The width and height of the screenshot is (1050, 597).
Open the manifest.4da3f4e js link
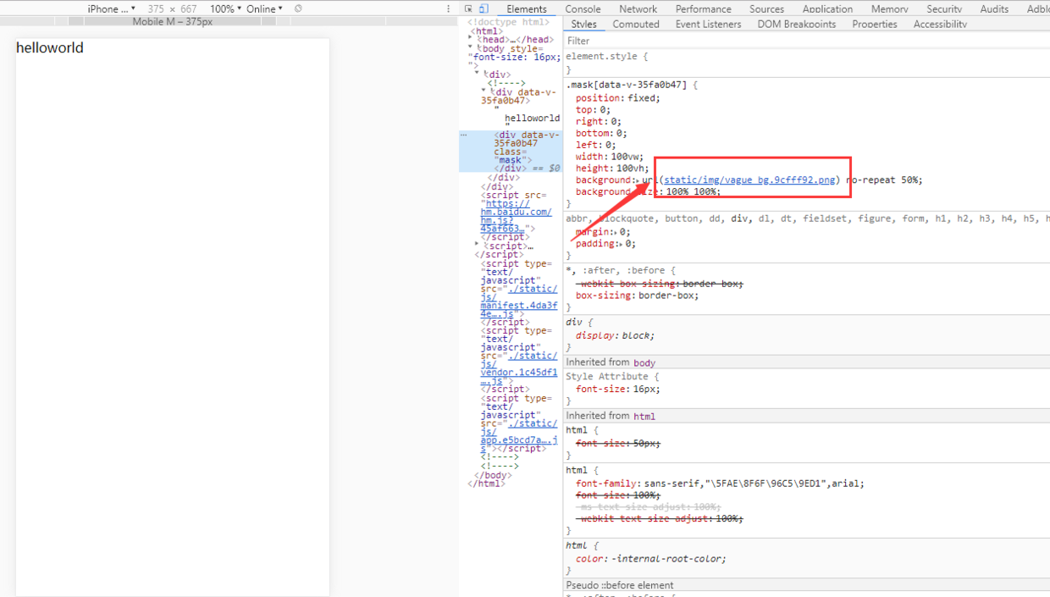coord(519,301)
